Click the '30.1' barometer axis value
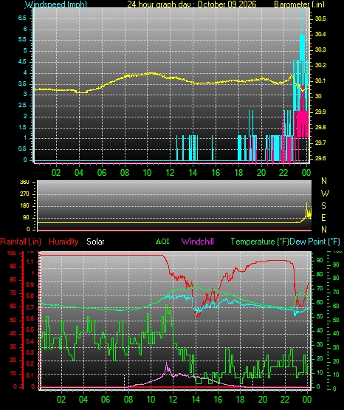Screen dimensions: 344x410 click(320, 81)
